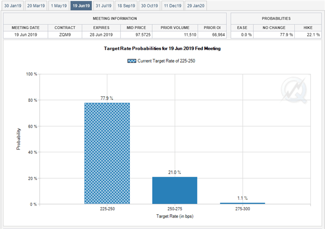Click the '250-275' x-axis label

click(175, 209)
